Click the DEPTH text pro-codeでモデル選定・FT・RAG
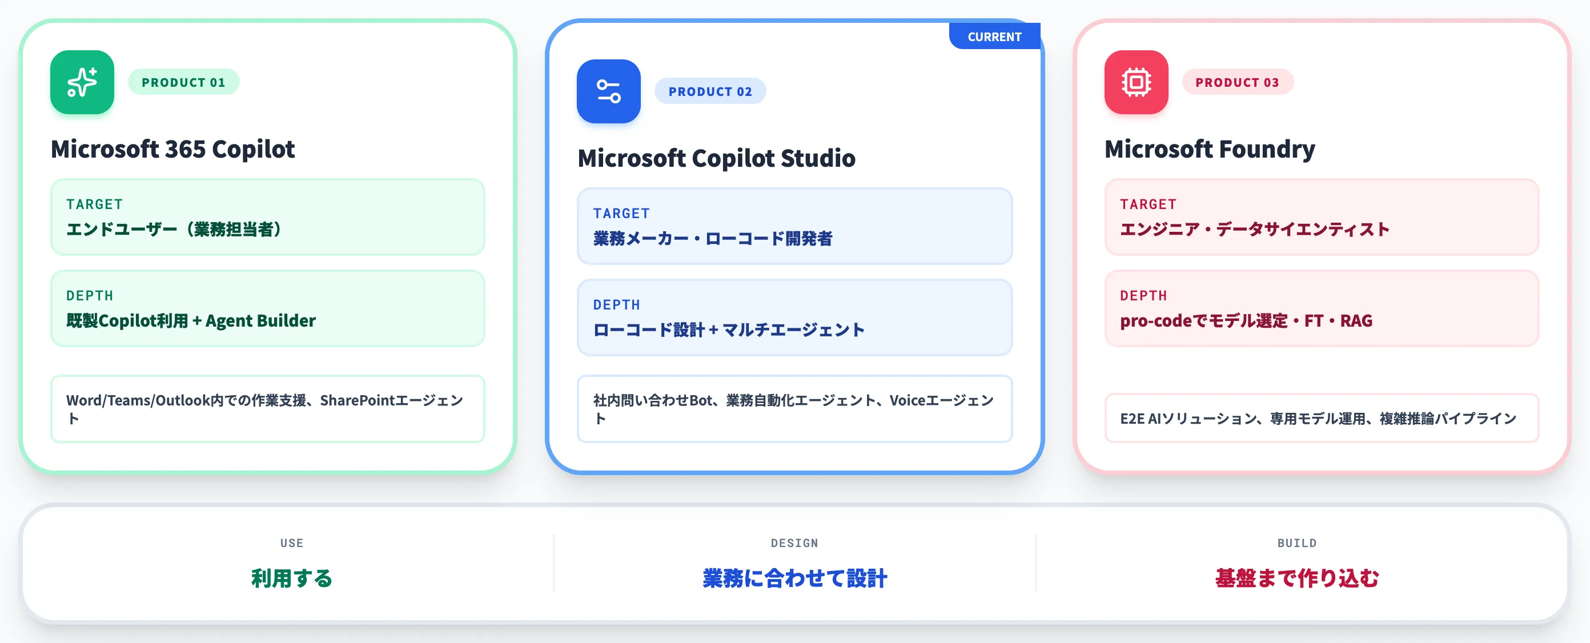Image resolution: width=1590 pixels, height=643 pixels. point(1246,321)
